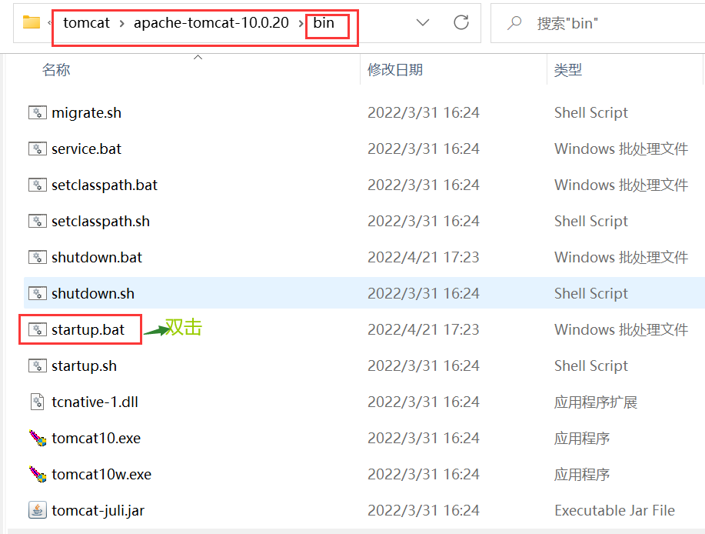Screen dimensions: 705x534
Task: Click the date of startup.bat
Action: tap(424, 330)
